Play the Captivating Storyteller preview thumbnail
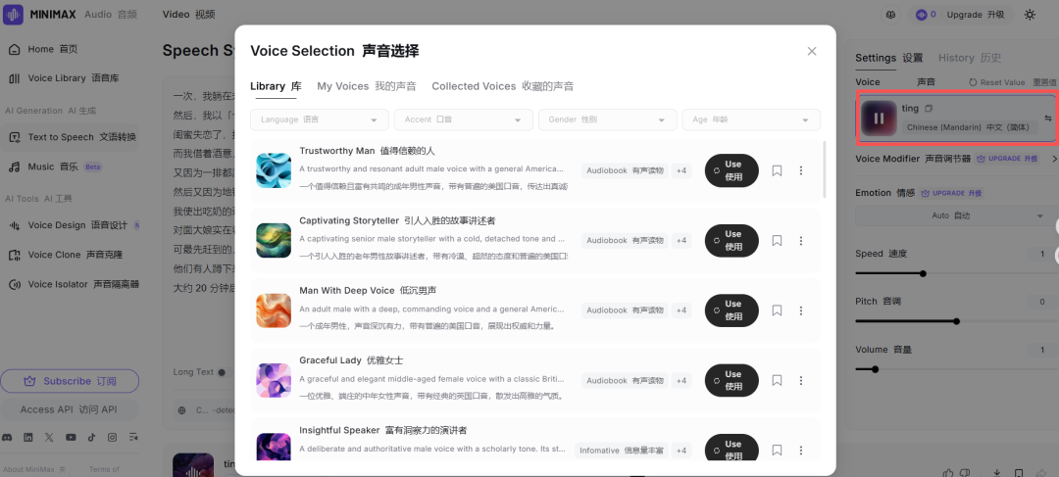This screenshot has height=477, width=1059. point(274,240)
